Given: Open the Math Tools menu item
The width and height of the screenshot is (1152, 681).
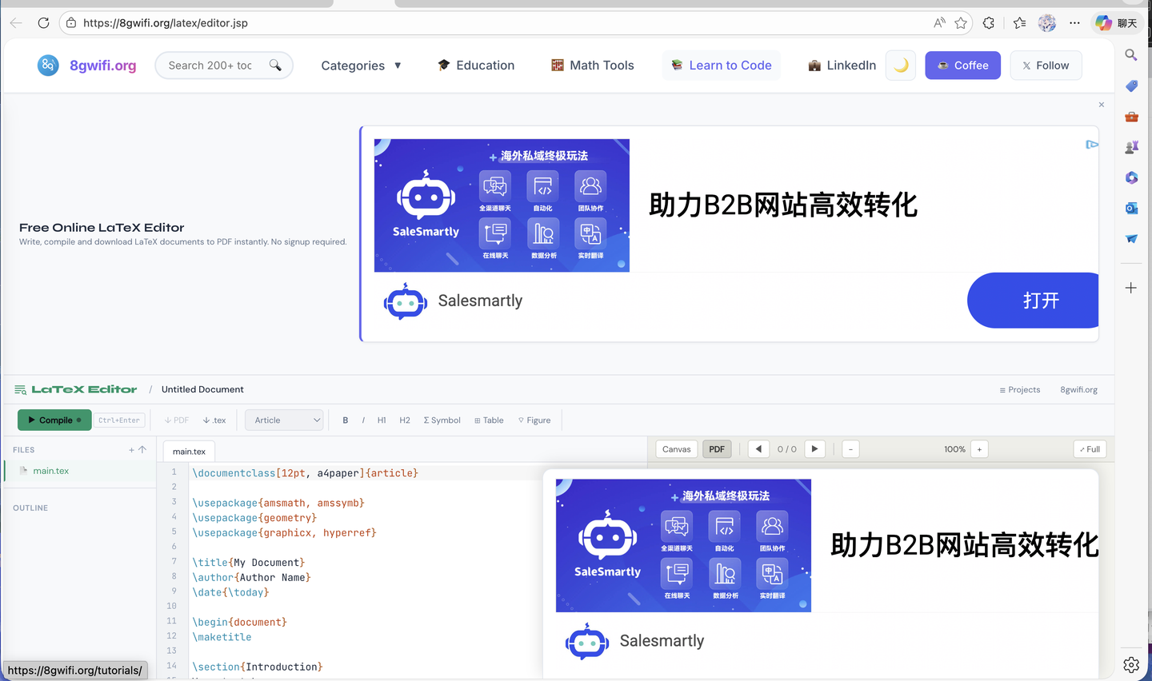Looking at the screenshot, I should point(593,66).
